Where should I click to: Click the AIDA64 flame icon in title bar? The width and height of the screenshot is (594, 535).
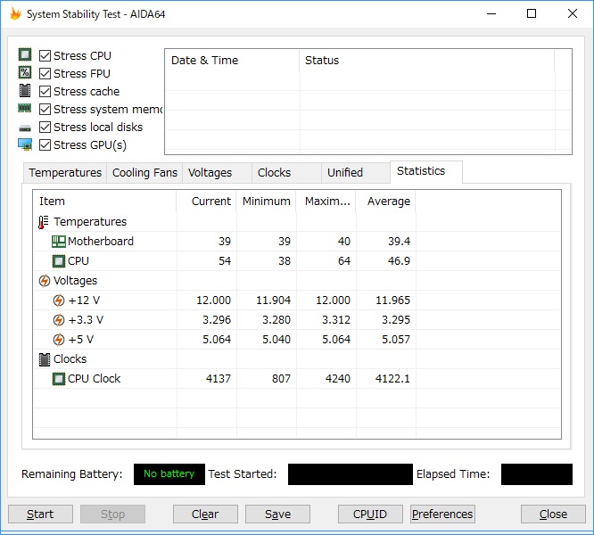(15, 14)
